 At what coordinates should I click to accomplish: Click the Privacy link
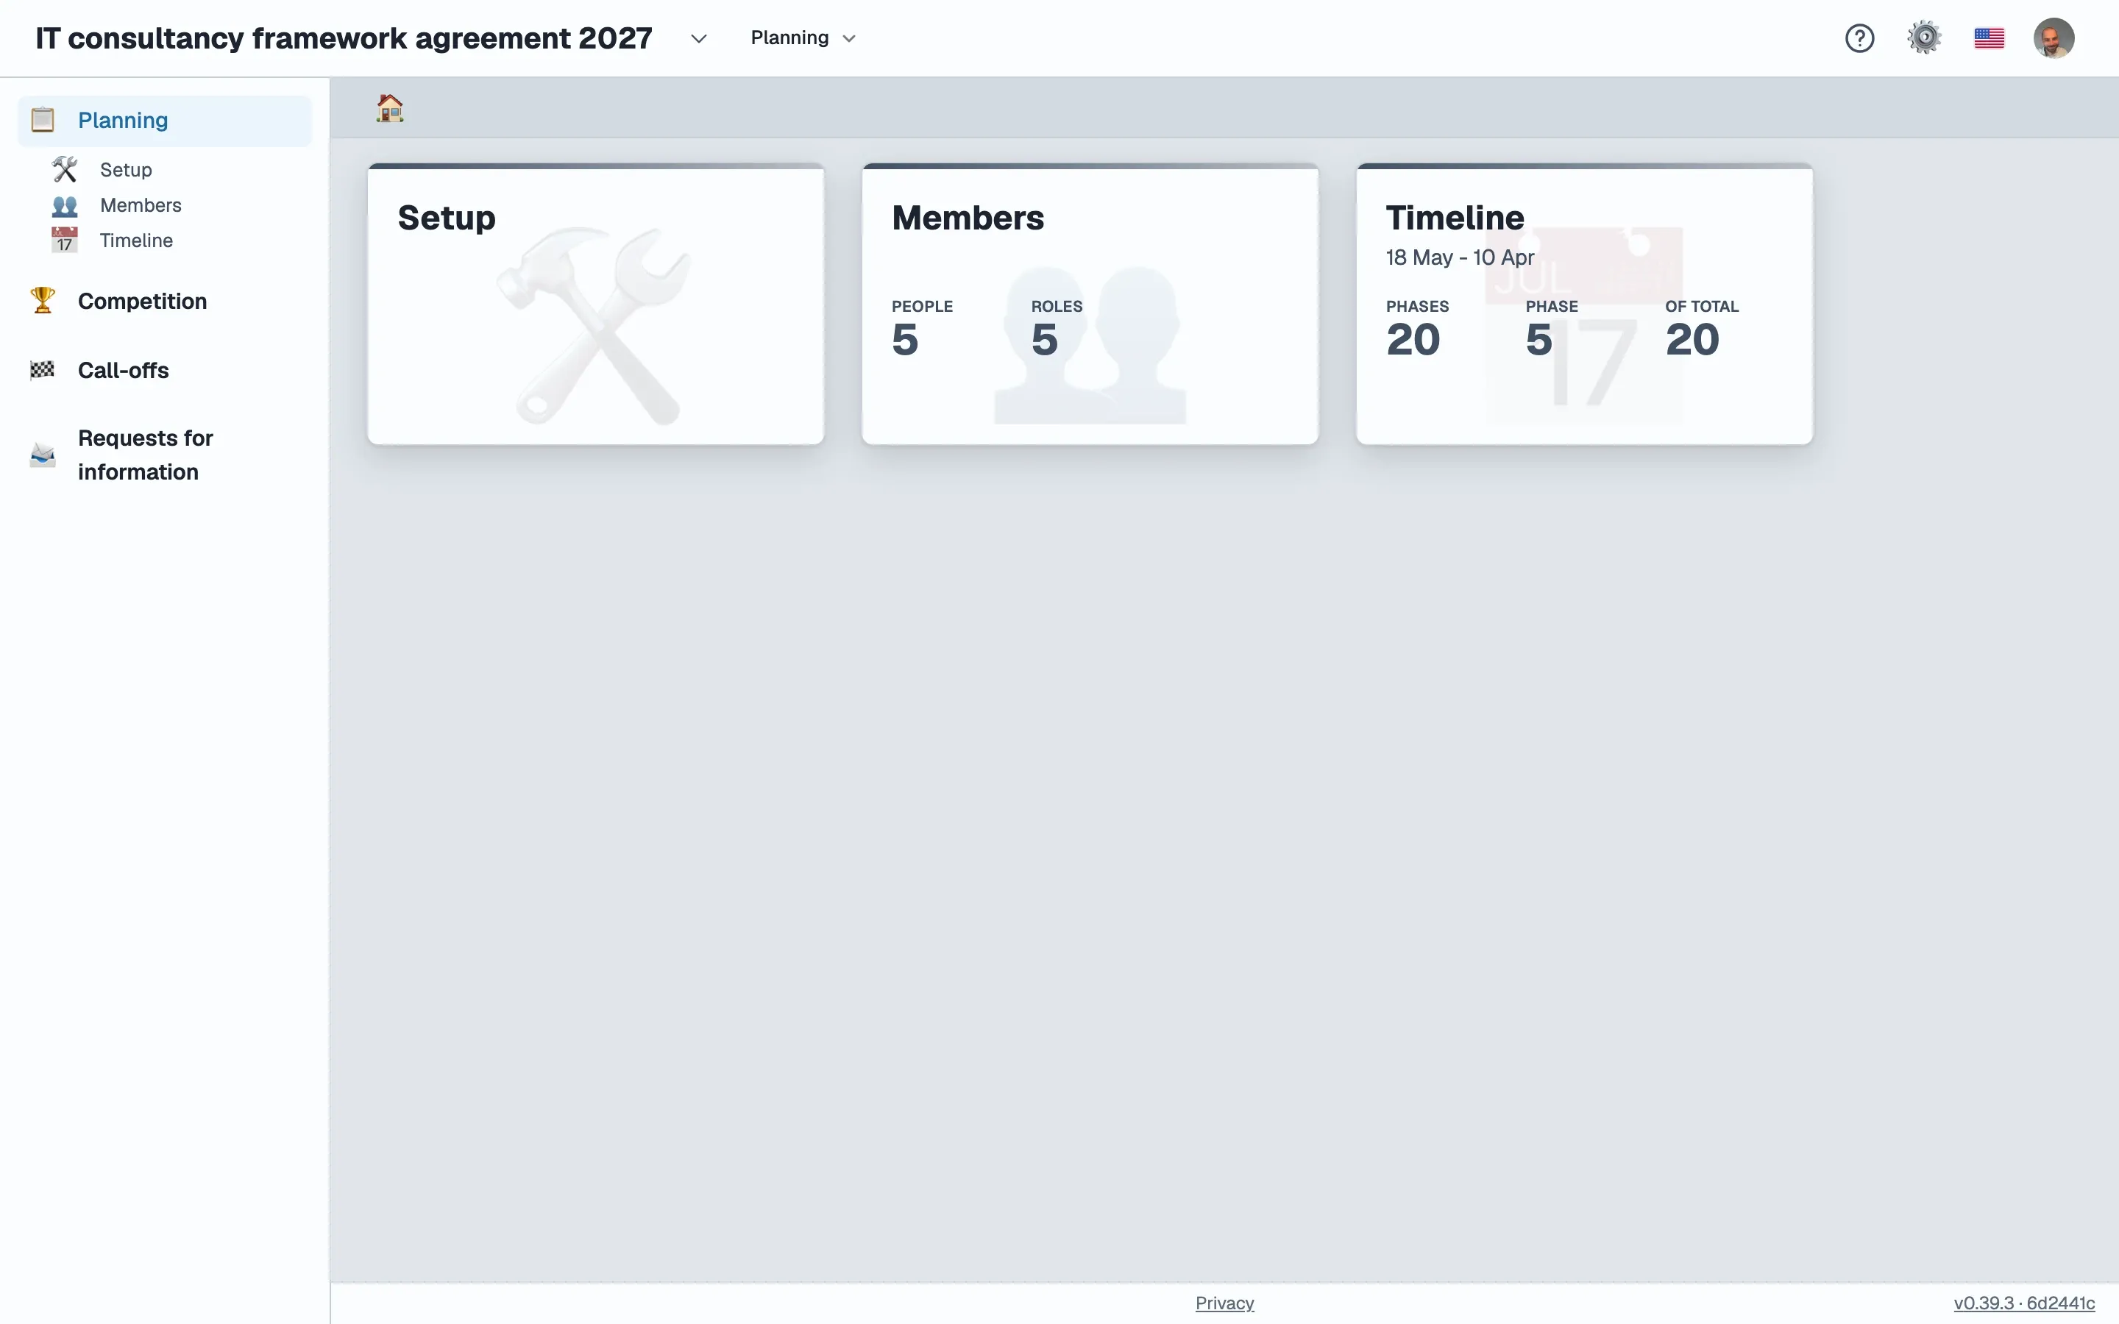(x=1224, y=1303)
